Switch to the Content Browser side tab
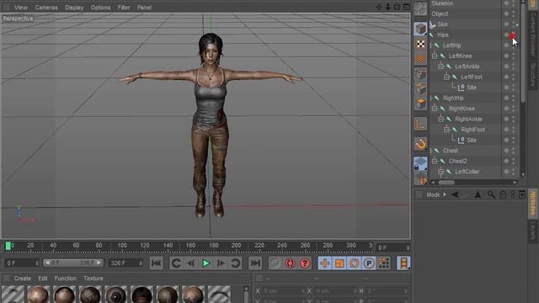Screen dimensions: 539x303 (533, 35)
